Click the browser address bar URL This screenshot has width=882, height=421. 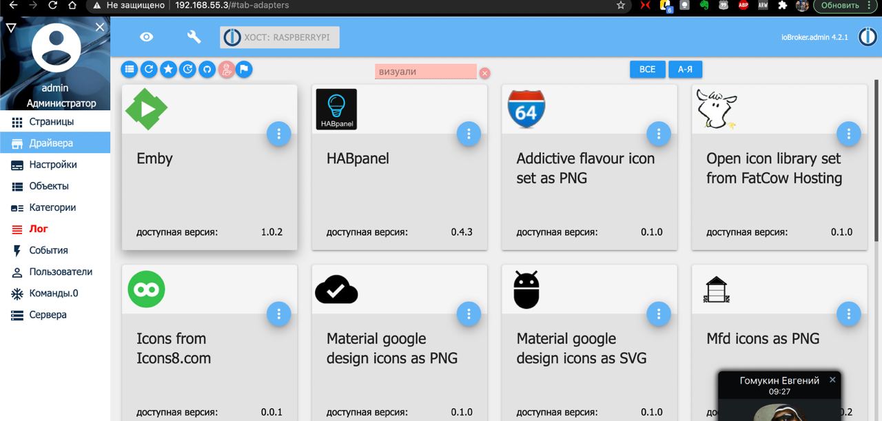click(232, 5)
